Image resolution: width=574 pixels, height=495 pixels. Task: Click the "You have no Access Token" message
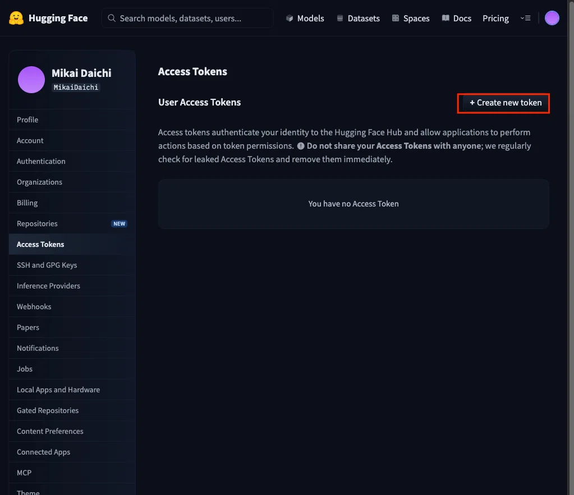353,204
